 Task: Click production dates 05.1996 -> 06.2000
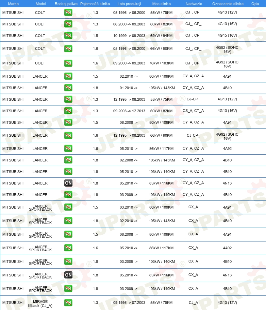(x=129, y=13)
